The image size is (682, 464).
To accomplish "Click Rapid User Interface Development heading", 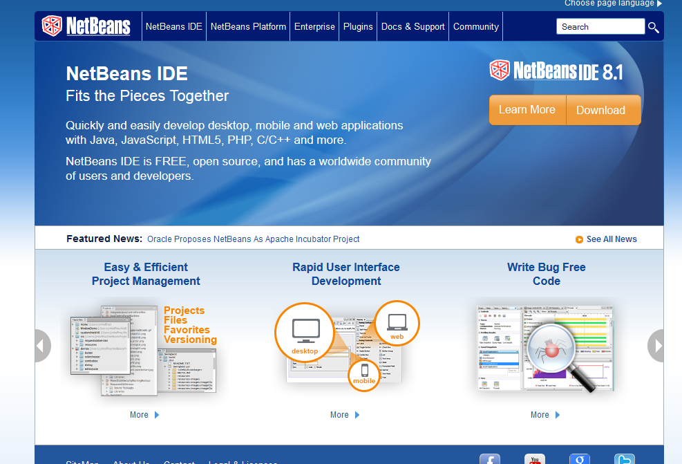I will 346,275.
